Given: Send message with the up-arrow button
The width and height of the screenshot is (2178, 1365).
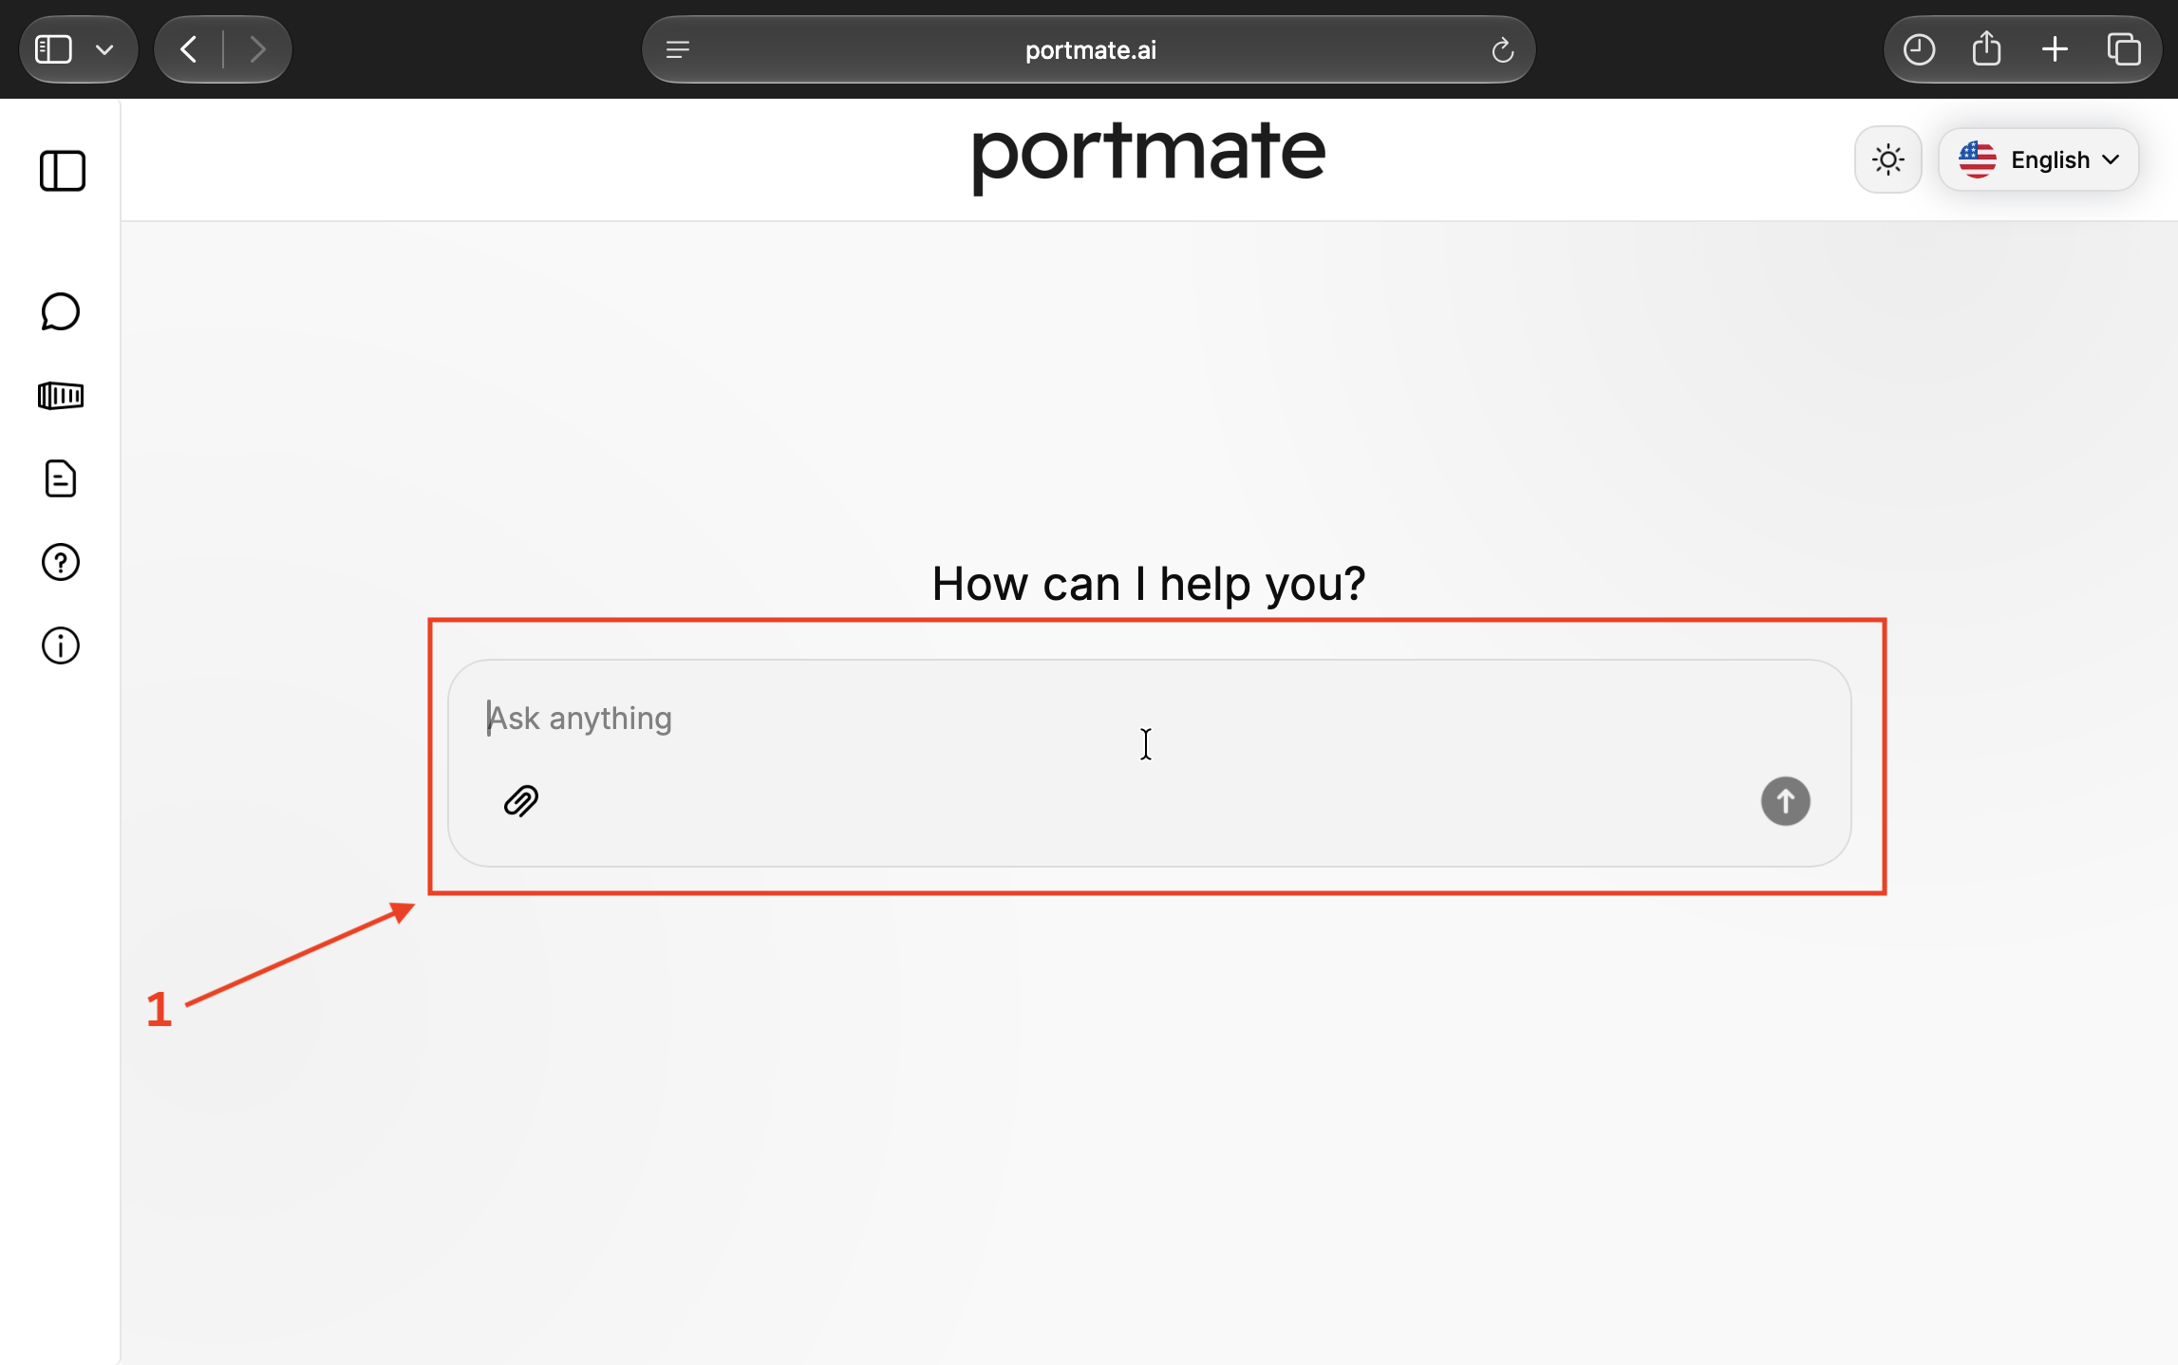Looking at the screenshot, I should coord(1785,801).
